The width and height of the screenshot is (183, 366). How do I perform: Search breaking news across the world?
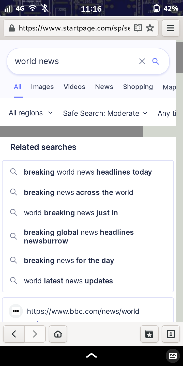click(78, 192)
